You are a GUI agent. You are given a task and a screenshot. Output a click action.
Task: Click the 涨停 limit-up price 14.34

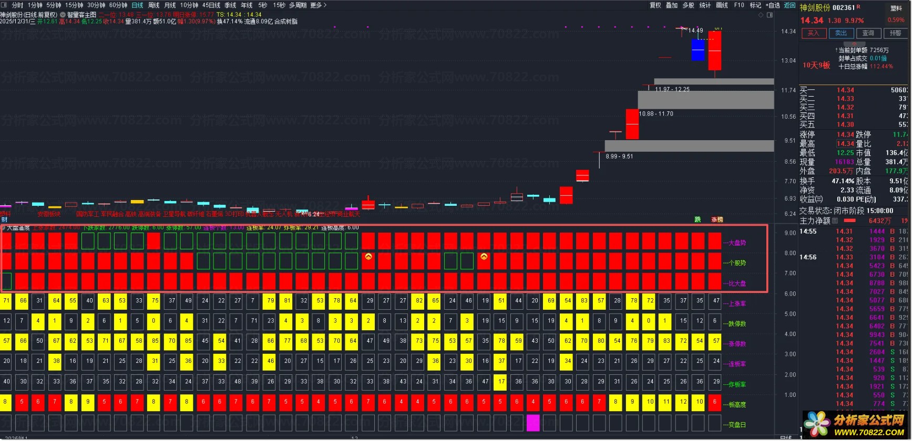(x=845, y=135)
